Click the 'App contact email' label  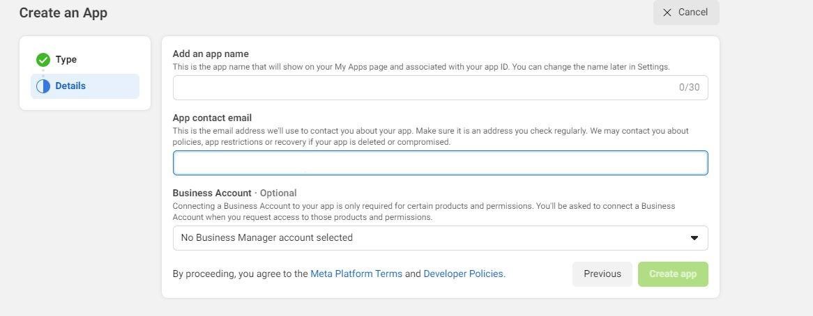[212, 118]
